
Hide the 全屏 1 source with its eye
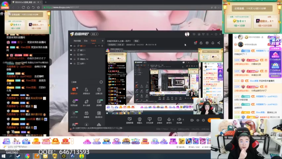pos(71,64)
